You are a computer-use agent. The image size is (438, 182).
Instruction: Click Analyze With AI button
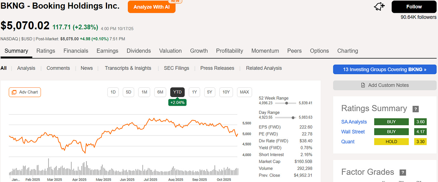152,7
